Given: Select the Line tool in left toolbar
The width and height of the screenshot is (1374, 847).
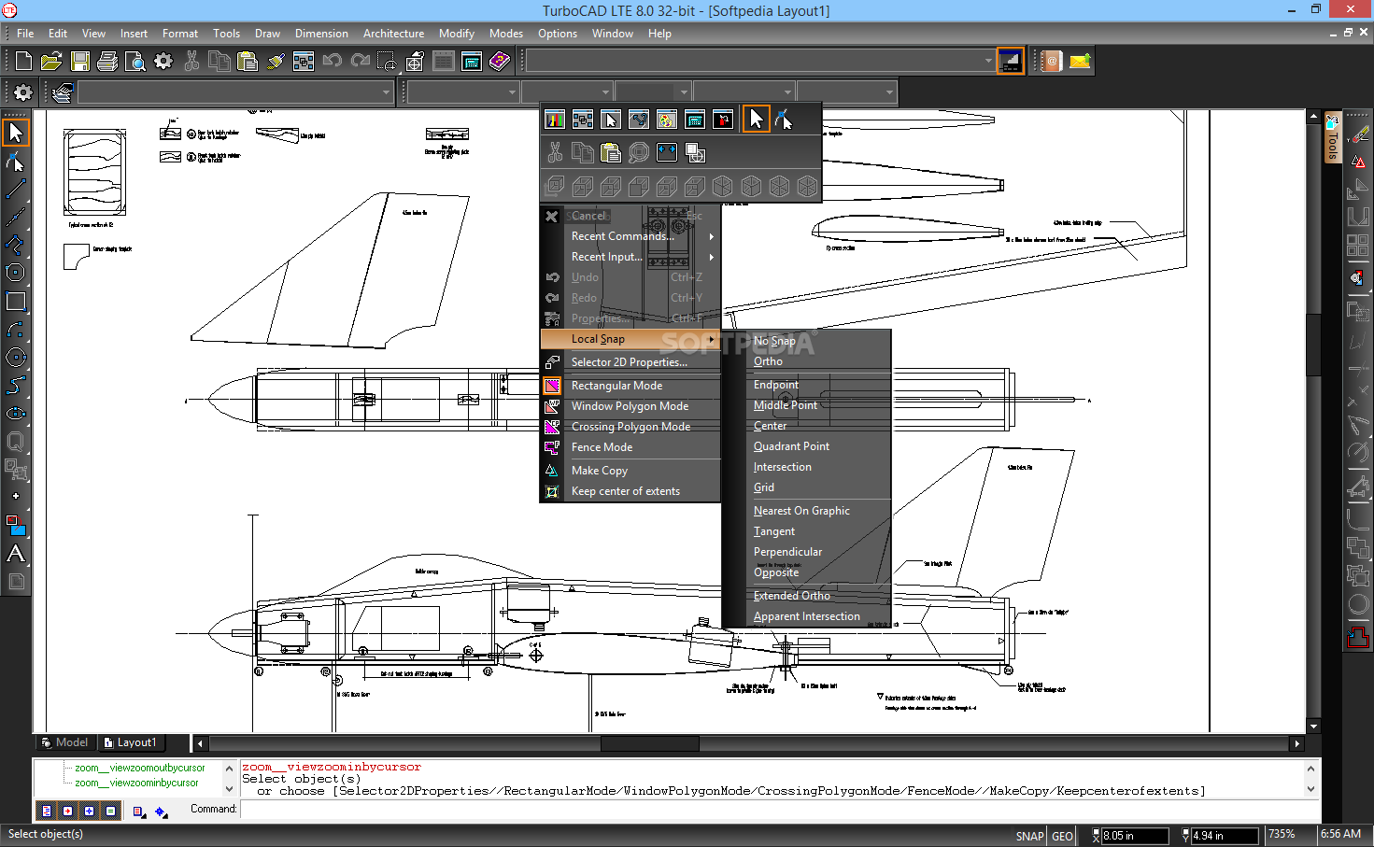Looking at the screenshot, I should click(16, 189).
